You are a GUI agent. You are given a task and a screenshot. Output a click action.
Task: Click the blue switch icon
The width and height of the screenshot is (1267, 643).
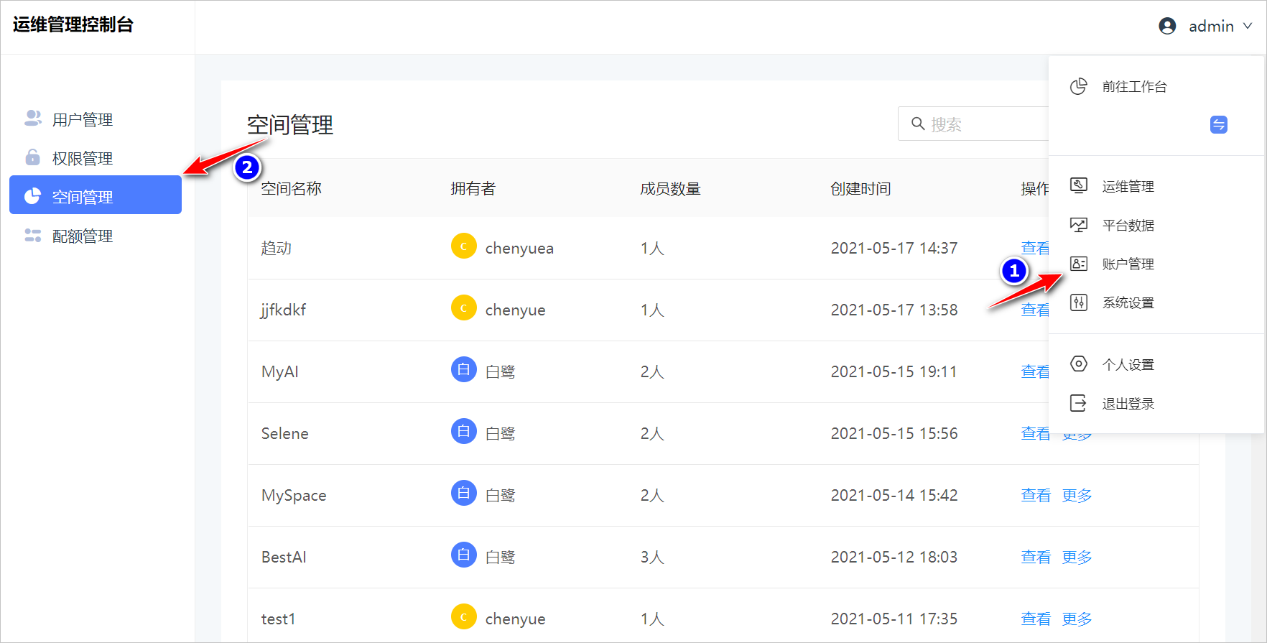point(1219,124)
